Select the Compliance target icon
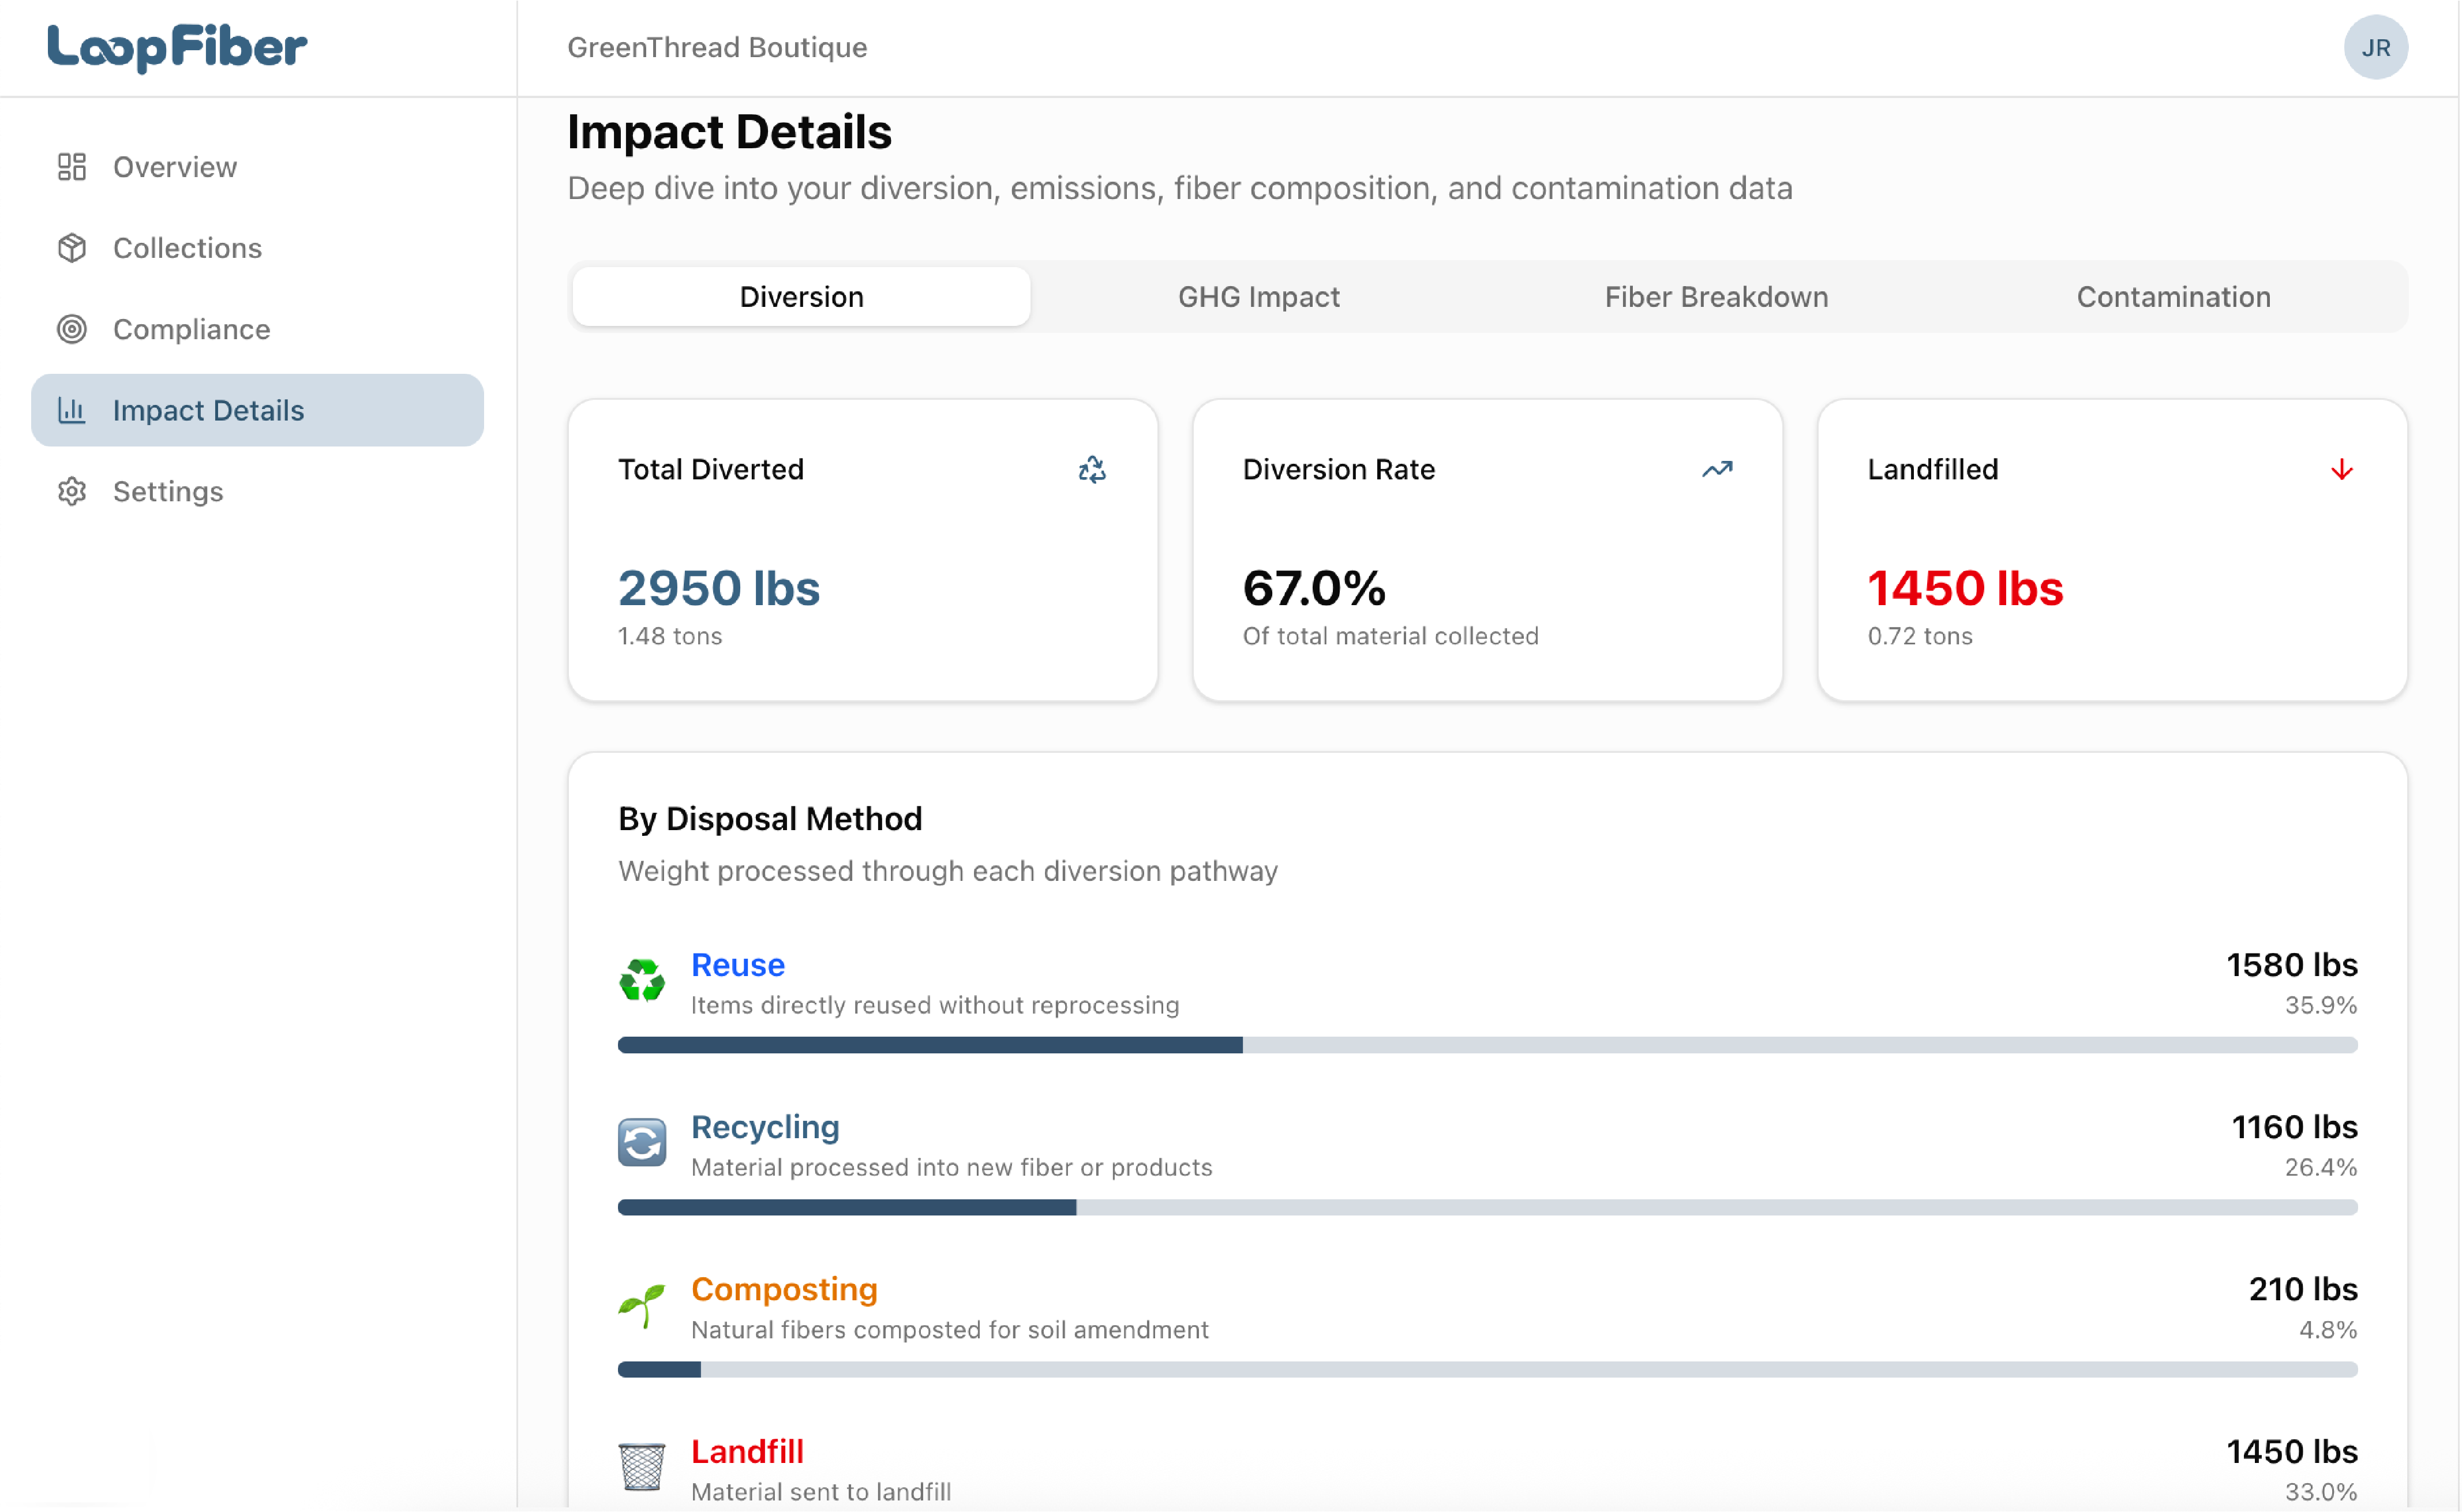 click(x=71, y=329)
